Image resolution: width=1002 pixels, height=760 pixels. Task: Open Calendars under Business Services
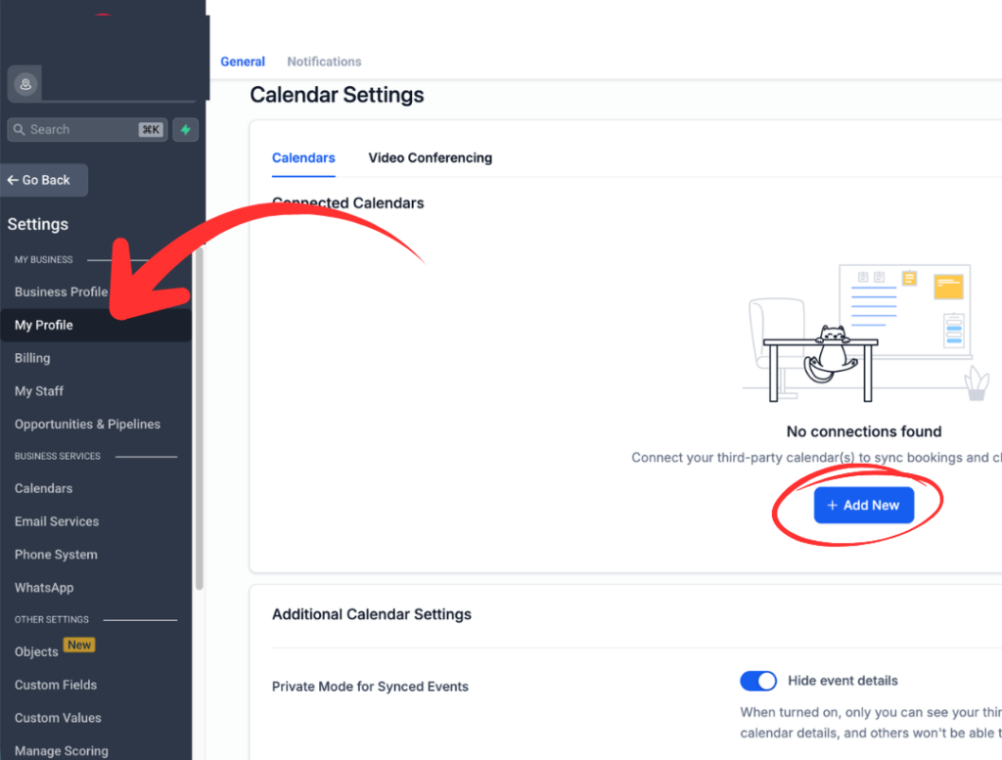[44, 488]
